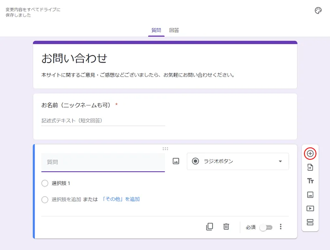The width and height of the screenshot is (330, 250).
Task: Grab the question drag handle dots
Action: [x=165, y=149]
